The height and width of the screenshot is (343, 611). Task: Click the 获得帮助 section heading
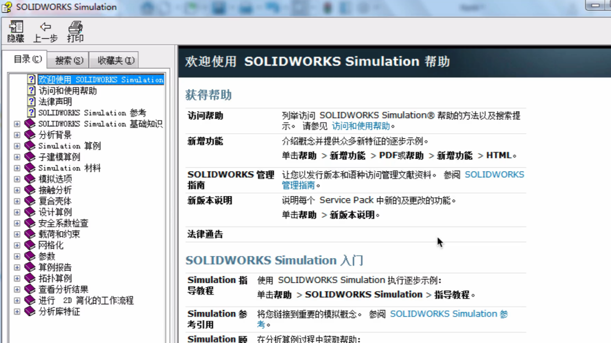(208, 95)
